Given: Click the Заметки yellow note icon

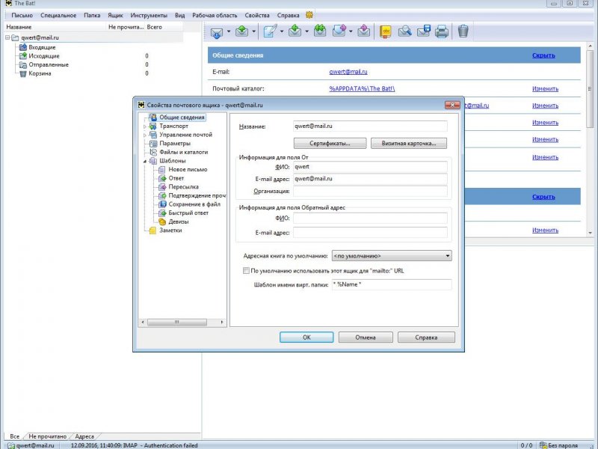Looking at the screenshot, I should (153, 230).
